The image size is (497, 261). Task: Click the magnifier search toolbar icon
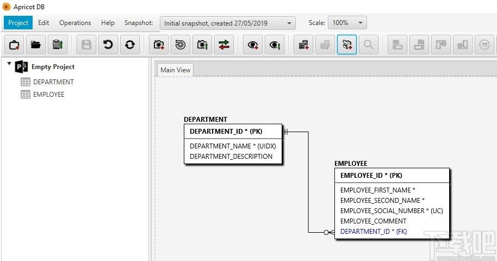[368, 45]
